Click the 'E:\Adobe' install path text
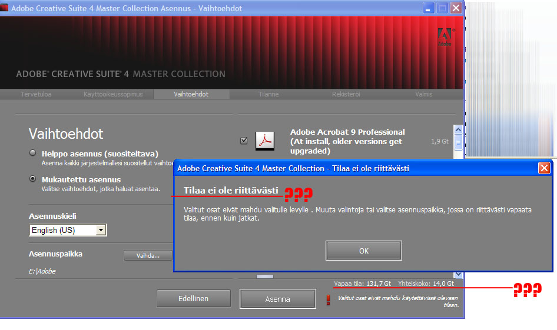The height and width of the screenshot is (330, 557). [42, 271]
